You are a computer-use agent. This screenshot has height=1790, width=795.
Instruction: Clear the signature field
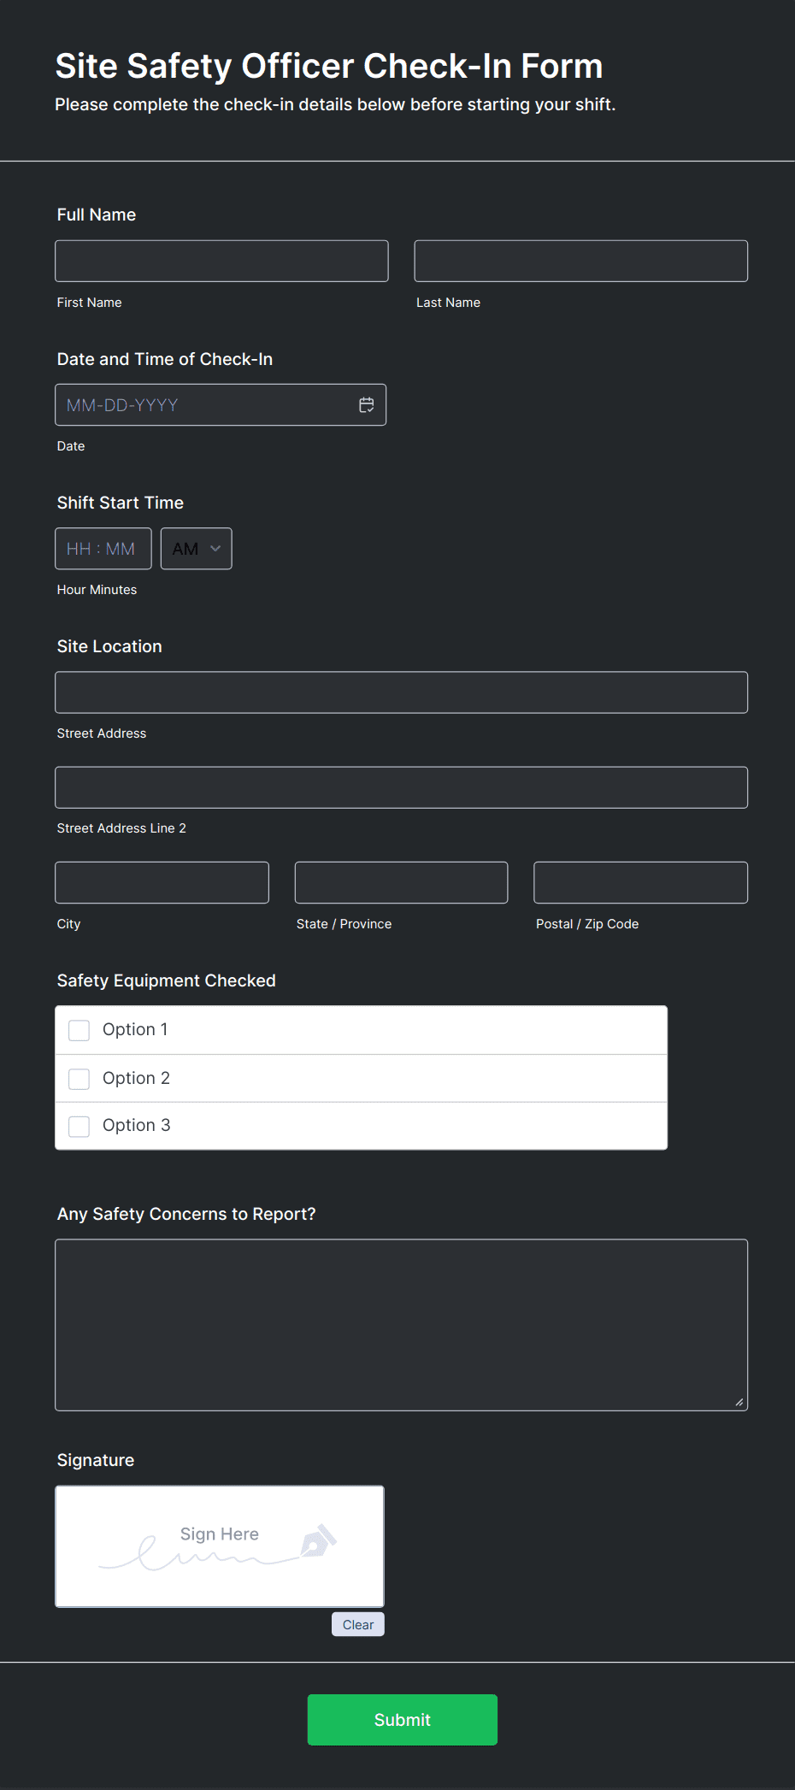click(357, 1624)
